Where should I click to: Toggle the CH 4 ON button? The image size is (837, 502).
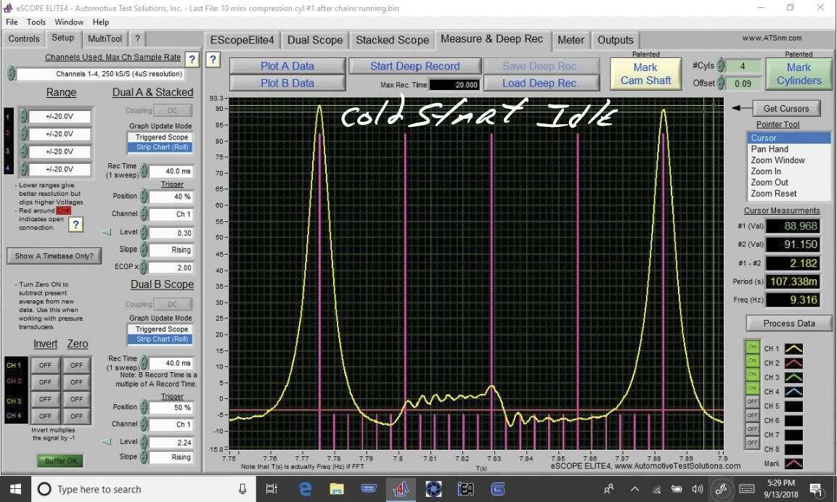[752, 388]
